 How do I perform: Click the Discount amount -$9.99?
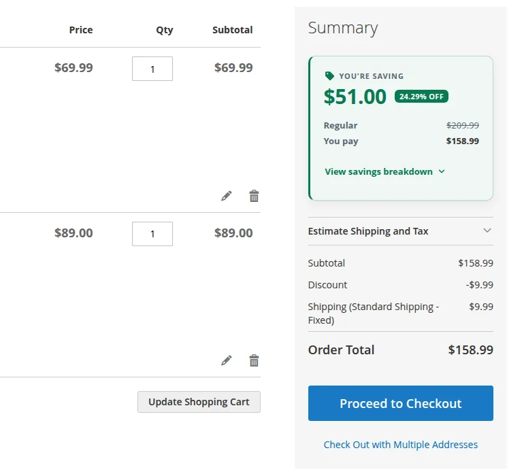pos(480,285)
